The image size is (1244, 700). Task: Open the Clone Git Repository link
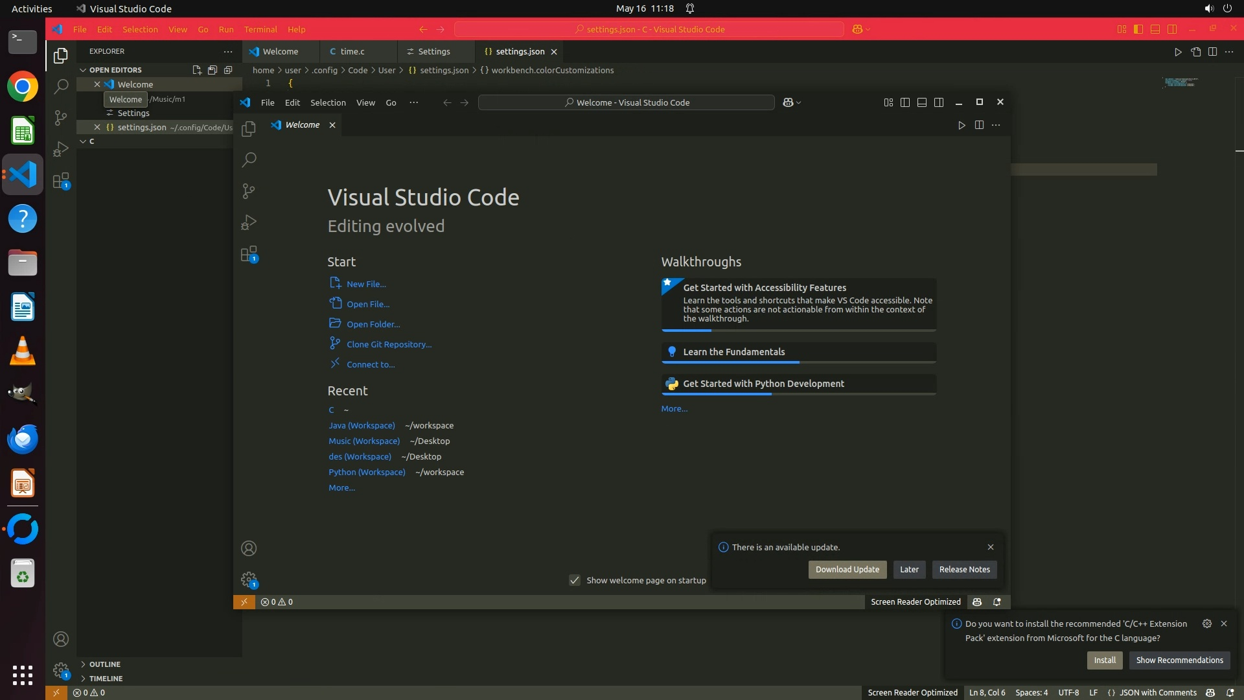coord(389,345)
